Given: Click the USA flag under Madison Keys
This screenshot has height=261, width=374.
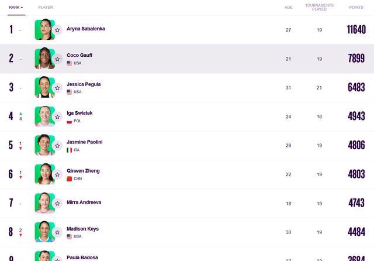Looking at the screenshot, I should pyautogui.click(x=69, y=236).
